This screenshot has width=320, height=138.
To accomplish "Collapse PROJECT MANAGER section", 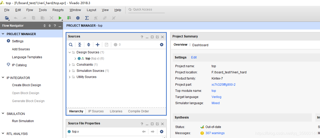I will pyautogui.click(x=3, y=34).
